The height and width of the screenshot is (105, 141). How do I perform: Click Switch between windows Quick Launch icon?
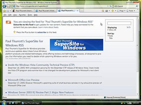point(16,103)
